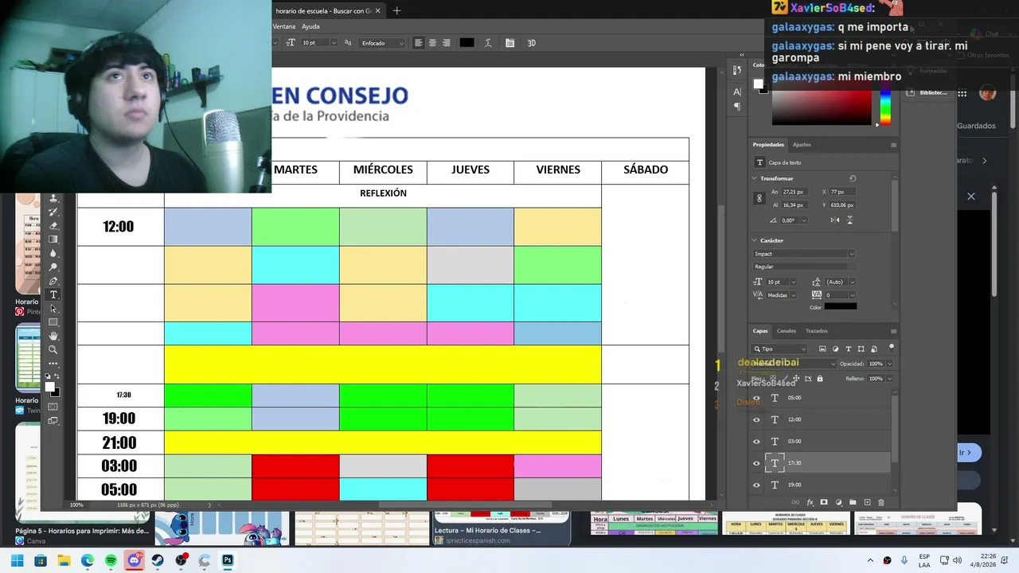This screenshot has height=573, width=1019.
Task: Open anti-aliasing Enfocado dropdown
Action: [383, 43]
